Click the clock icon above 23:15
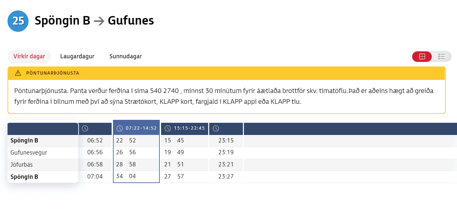The width and height of the screenshot is (457, 222). click(216, 128)
